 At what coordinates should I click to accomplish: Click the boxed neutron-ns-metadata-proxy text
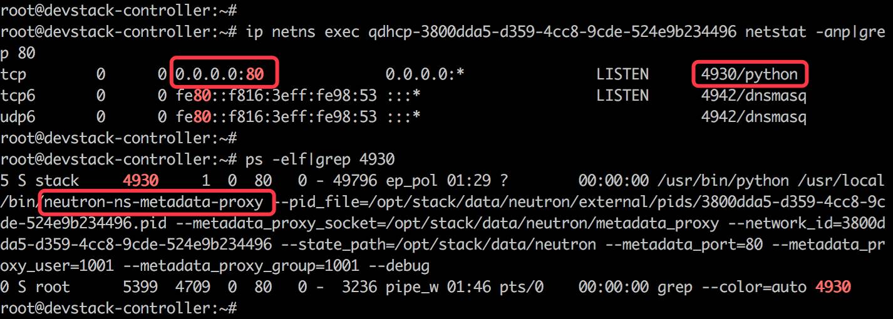pyautogui.click(x=158, y=203)
